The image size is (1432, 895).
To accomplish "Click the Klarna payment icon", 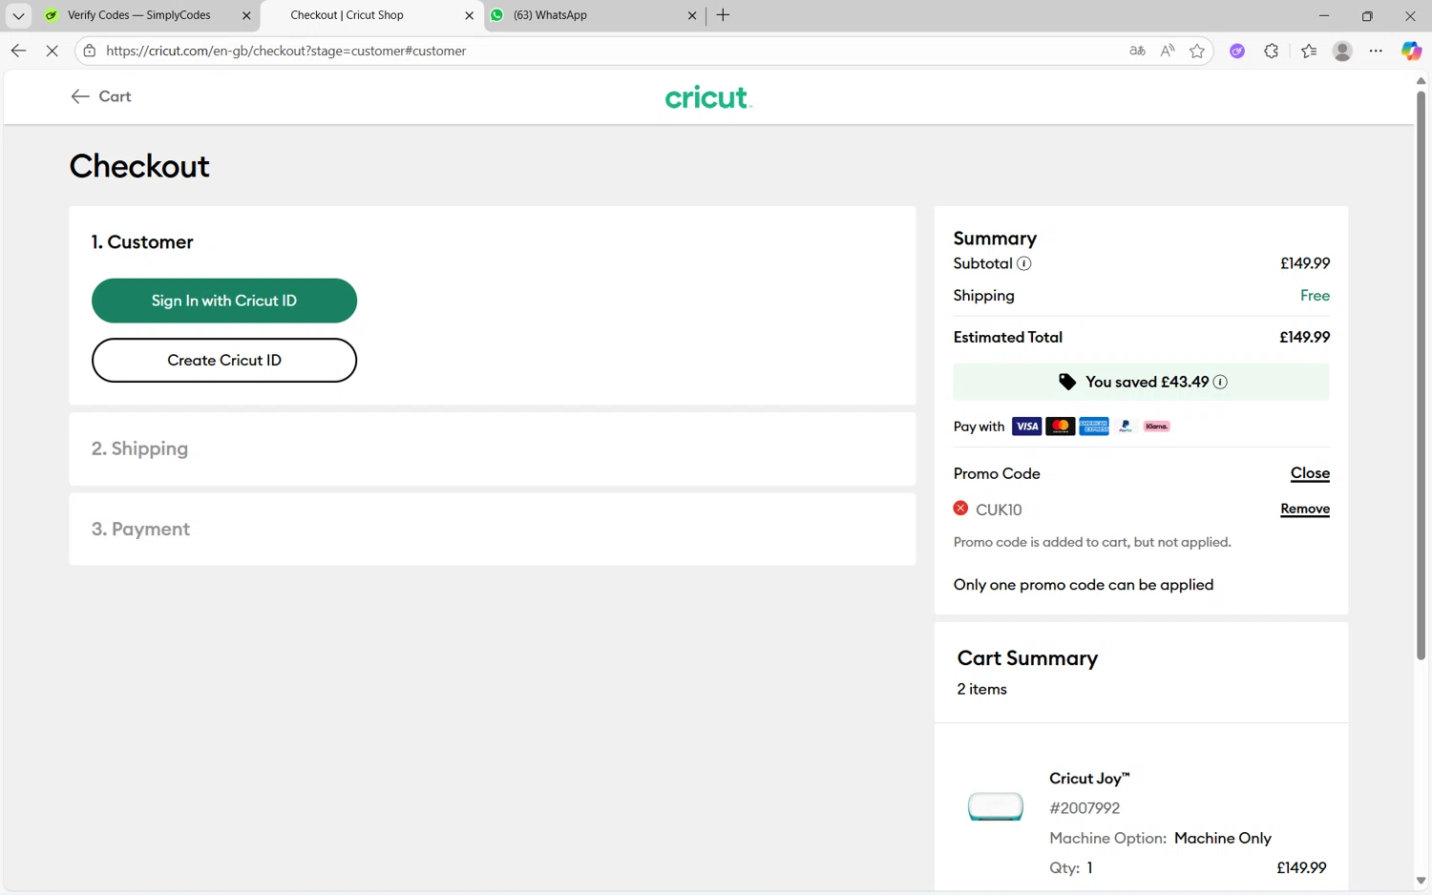I will tap(1157, 427).
